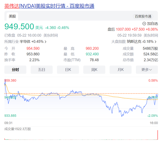Click the 百度股市通 badge button
Image resolution: width=165 pixels, height=141 pixels.
[x=143, y=16]
